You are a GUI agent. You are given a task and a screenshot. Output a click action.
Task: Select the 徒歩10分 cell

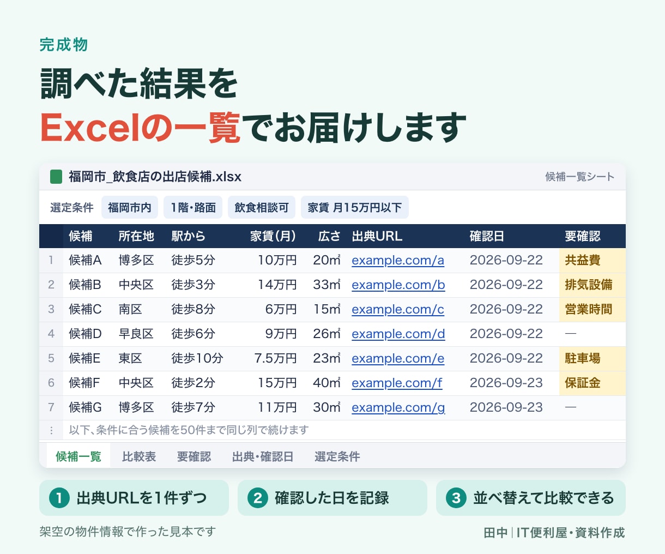coord(197,358)
